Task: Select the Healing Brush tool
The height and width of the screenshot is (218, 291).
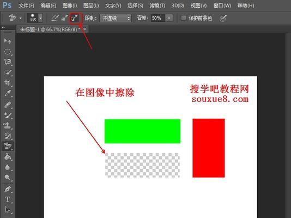Action: 8,105
